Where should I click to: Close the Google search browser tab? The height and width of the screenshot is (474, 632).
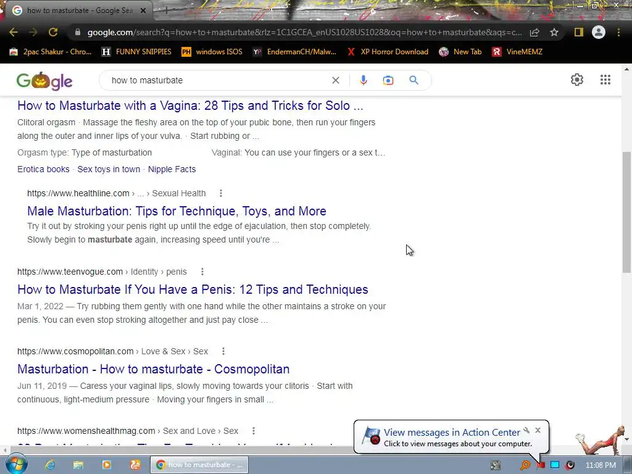[x=143, y=10]
